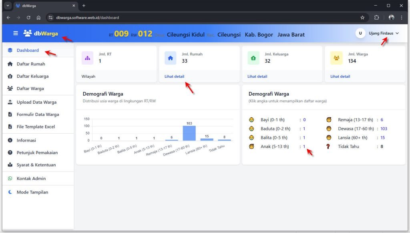Go to Upload Data Warga page
This screenshot has width=410, height=233.
[36, 102]
